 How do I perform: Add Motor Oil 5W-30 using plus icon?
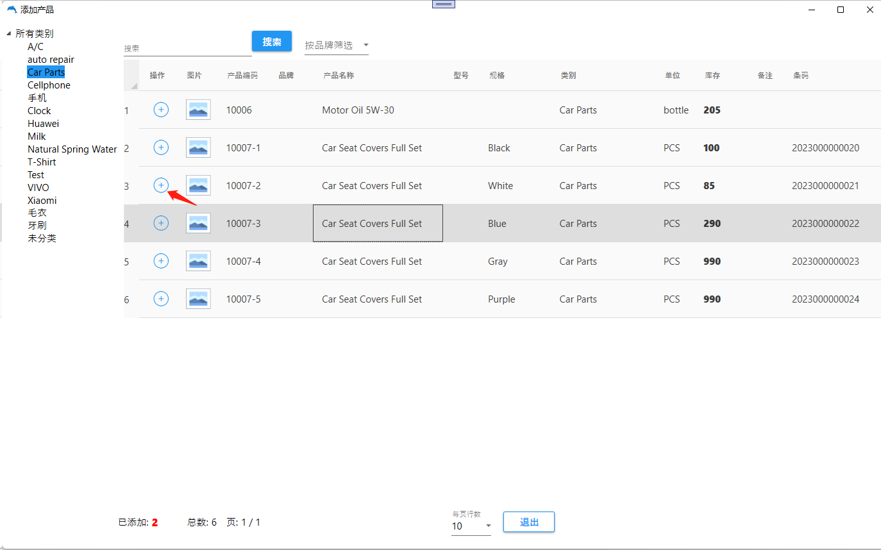pos(161,110)
